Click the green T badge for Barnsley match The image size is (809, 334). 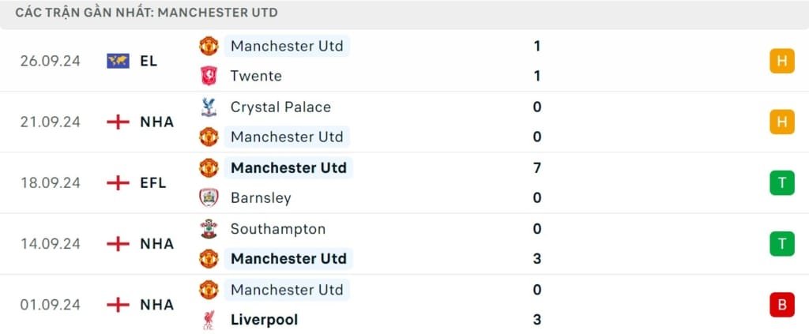(781, 182)
